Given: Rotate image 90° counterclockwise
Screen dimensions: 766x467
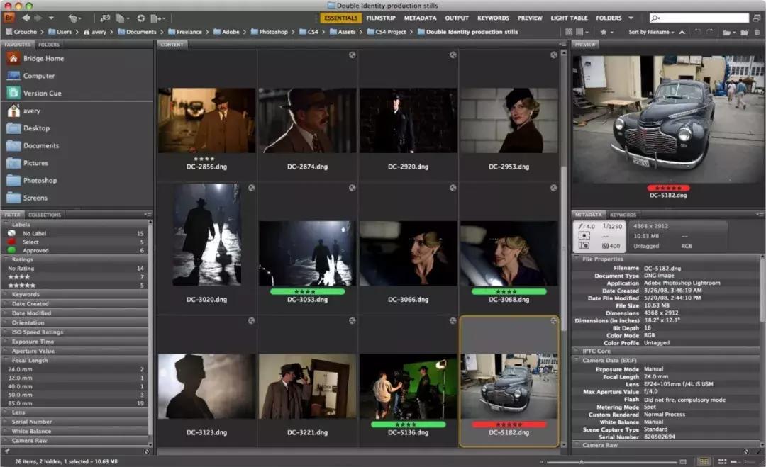Looking at the screenshot, I should (x=696, y=32).
